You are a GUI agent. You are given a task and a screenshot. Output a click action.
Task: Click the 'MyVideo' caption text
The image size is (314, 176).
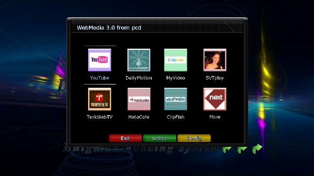pos(176,78)
